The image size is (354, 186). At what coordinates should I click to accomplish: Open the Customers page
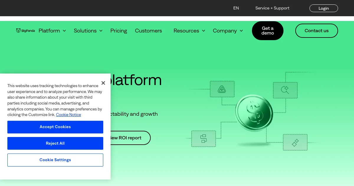pos(148,31)
